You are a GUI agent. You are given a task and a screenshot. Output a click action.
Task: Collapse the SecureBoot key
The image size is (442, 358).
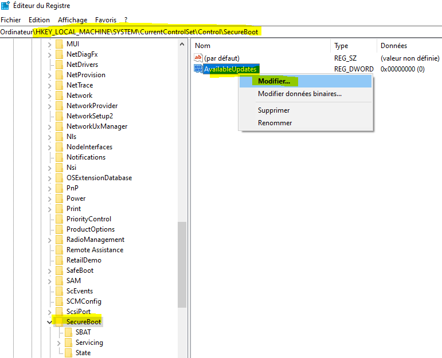(50, 322)
